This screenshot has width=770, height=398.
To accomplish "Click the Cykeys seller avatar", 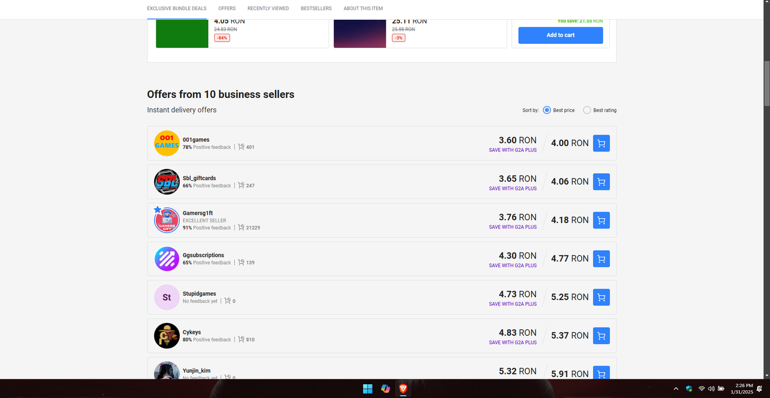I will click(x=167, y=335).
